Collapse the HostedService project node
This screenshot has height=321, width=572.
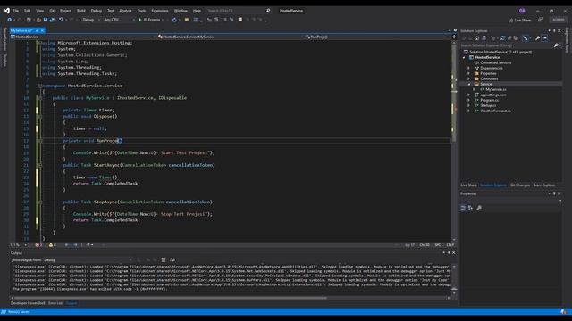tap(465, 57)
